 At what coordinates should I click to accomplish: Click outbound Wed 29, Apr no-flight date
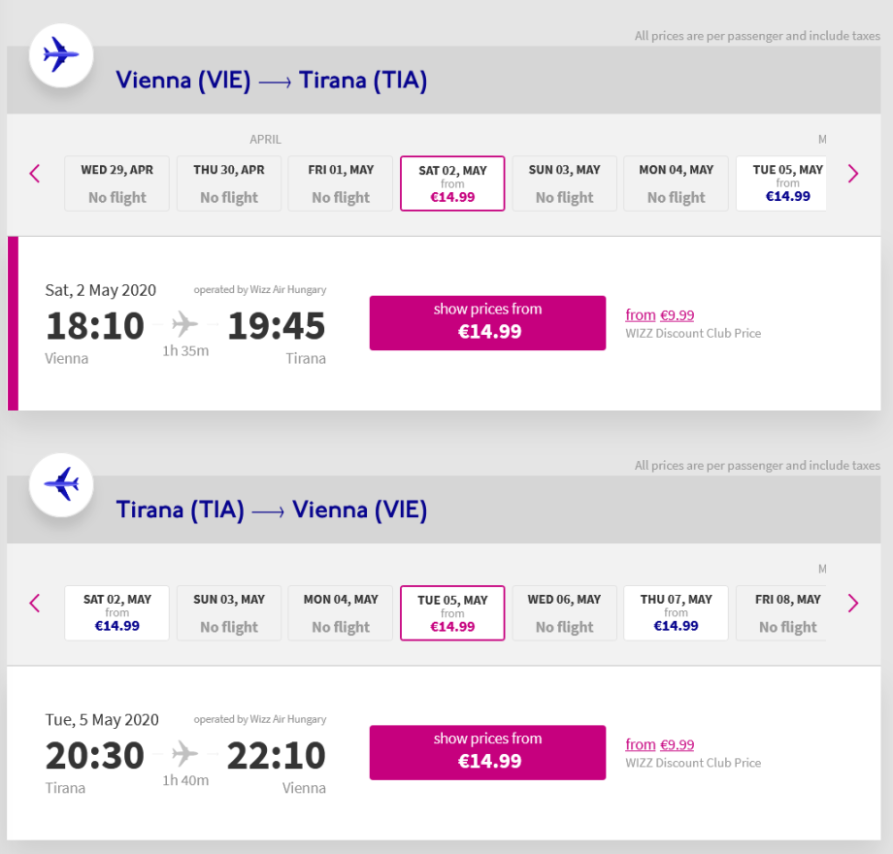[116, 183]
